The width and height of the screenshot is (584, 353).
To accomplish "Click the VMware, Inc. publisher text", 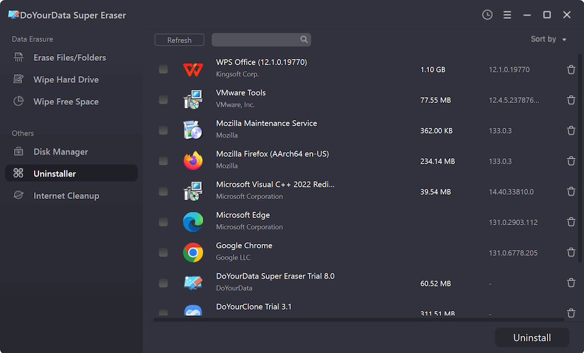I will (235, 105).
